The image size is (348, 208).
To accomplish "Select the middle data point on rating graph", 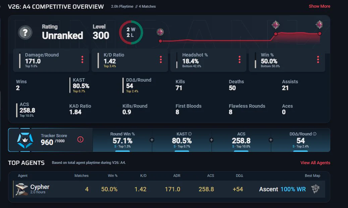I will click(276, 34).
